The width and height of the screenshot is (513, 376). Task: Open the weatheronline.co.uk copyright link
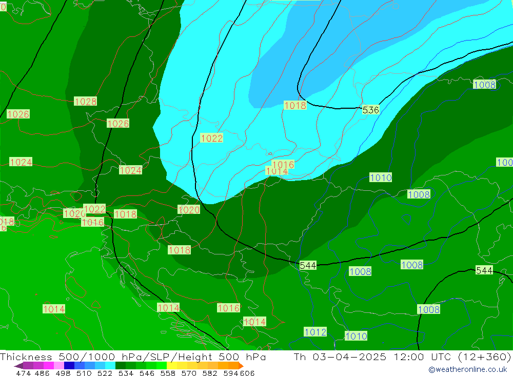click(x=468, y=369)
